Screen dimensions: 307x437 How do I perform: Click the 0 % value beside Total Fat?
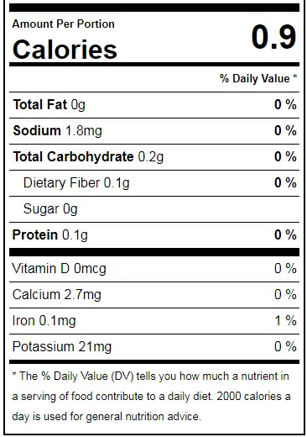pos(285,104)
